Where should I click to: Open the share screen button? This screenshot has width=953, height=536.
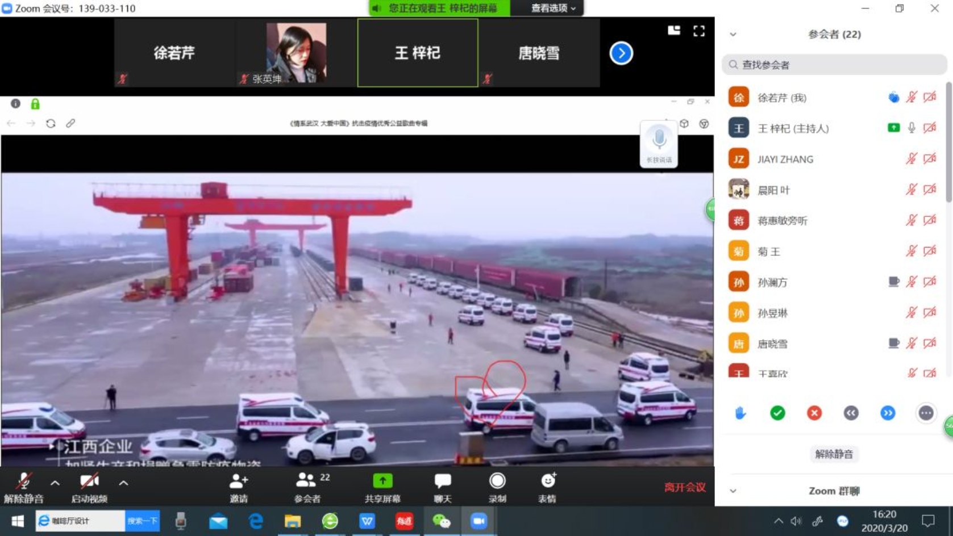pos(382,487)
